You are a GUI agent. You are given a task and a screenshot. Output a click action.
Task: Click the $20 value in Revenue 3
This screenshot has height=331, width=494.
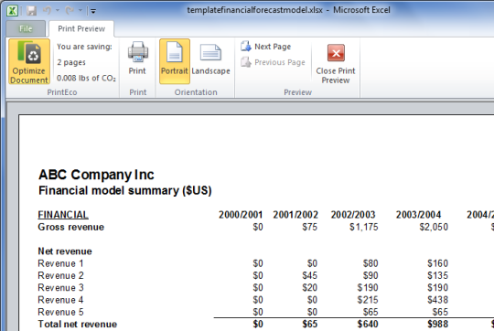310,287
